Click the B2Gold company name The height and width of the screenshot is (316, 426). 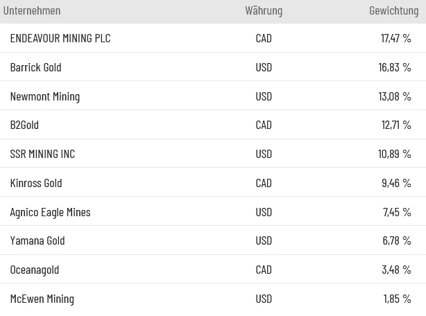click(x=24, y=125)
